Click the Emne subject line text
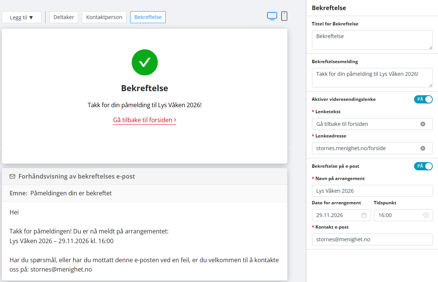The height and width of the screenshot is (282, 438). click(61, 193)
